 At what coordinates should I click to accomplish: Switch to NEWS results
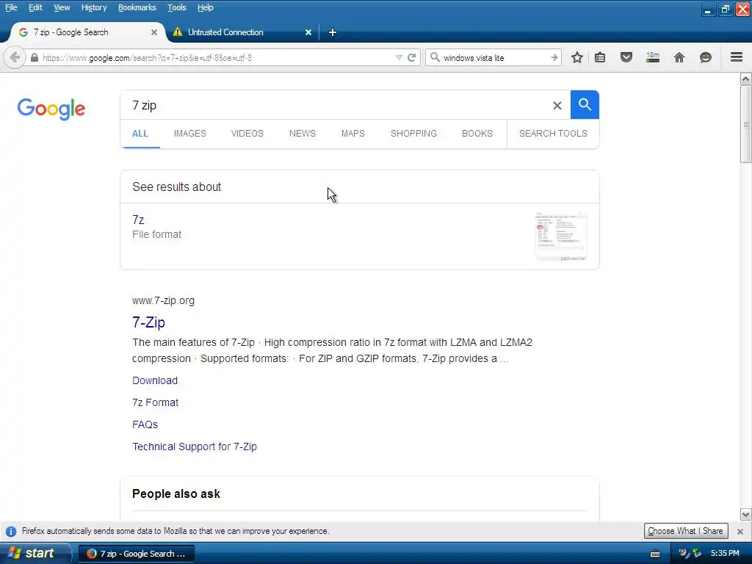tap(302, 134)
